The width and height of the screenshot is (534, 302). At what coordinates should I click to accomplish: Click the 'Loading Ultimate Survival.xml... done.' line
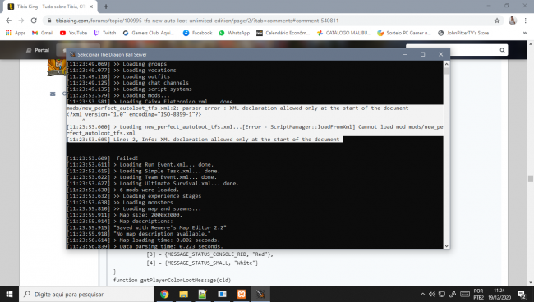153,183
